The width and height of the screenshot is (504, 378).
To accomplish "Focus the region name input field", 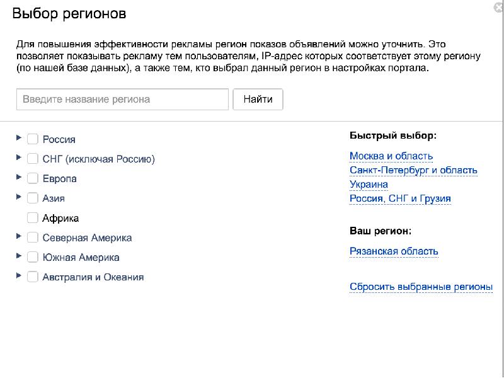I will [x=122, y=100].
